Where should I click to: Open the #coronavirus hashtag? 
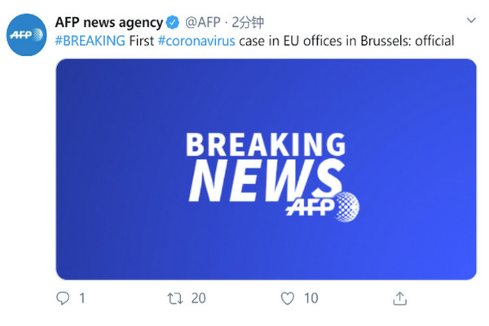coord(196,40)
